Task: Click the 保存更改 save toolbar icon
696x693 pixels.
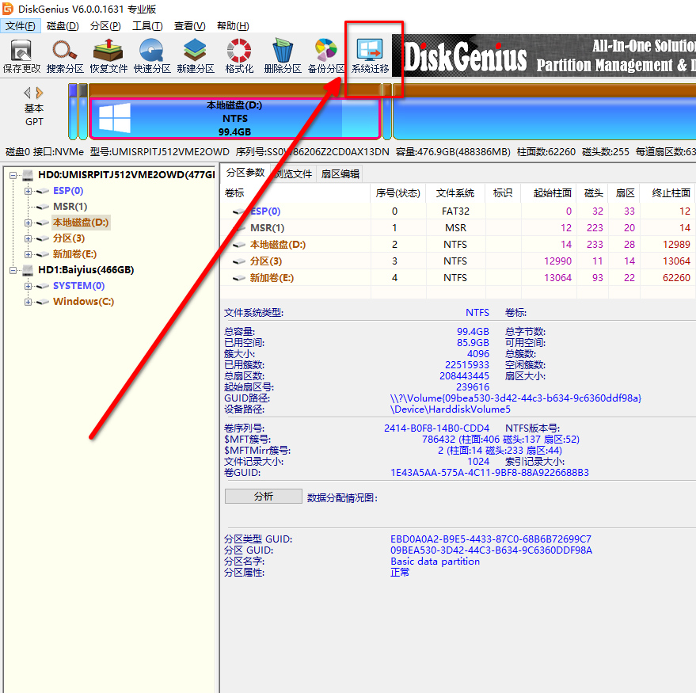Action: click(21, 56)
